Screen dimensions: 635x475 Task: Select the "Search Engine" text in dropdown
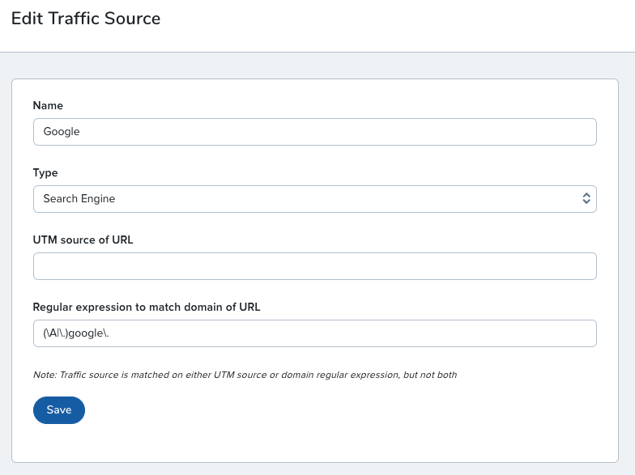pyautogui.click(x=79, y=199)
